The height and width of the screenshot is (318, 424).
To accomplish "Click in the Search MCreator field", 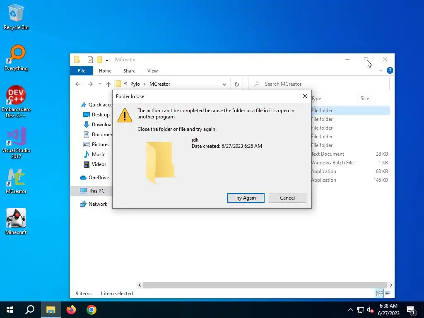I will pyautogui.click(x=319, y=84).
